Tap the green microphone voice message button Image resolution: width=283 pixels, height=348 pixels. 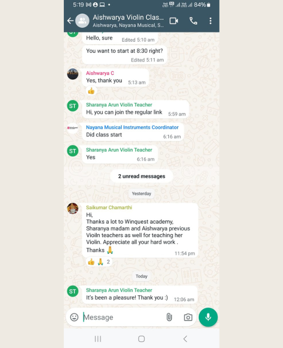click(x=208, y=317)
